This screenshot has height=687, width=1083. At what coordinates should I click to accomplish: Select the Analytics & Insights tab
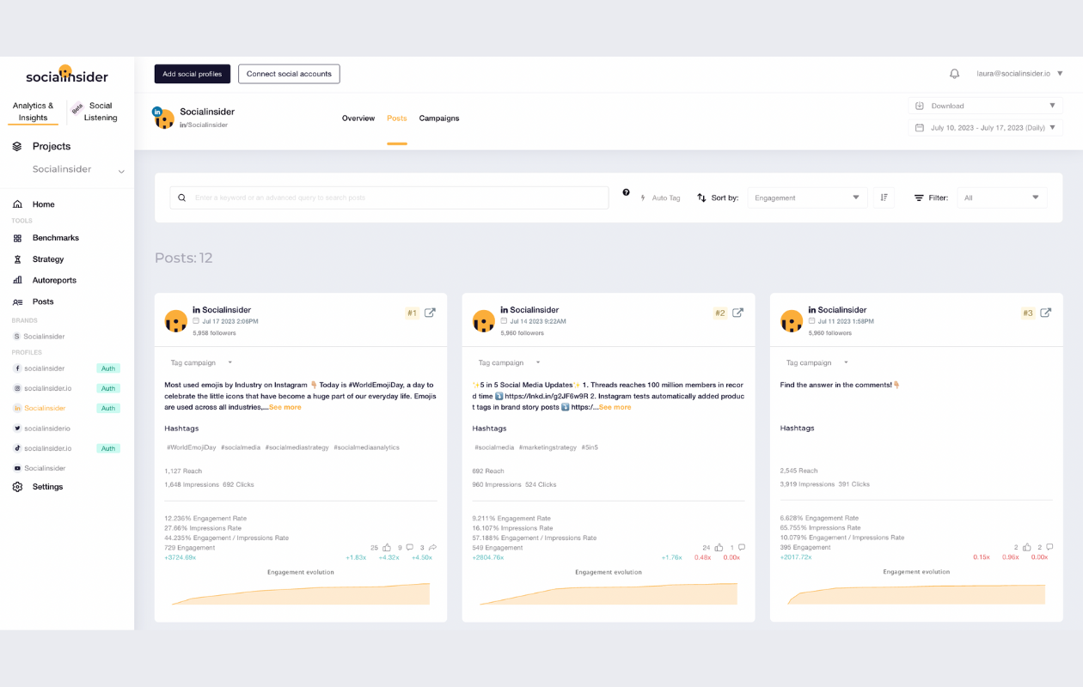point(34,112)
